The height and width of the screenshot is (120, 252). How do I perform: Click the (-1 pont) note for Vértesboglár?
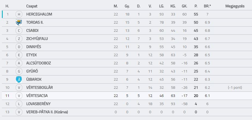(235, 87)
